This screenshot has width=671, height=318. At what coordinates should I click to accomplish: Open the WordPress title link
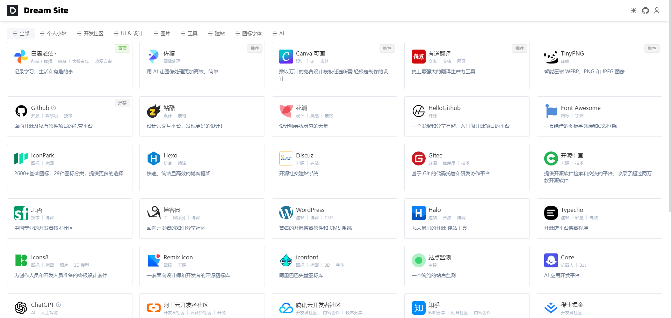tap(310, 210)
